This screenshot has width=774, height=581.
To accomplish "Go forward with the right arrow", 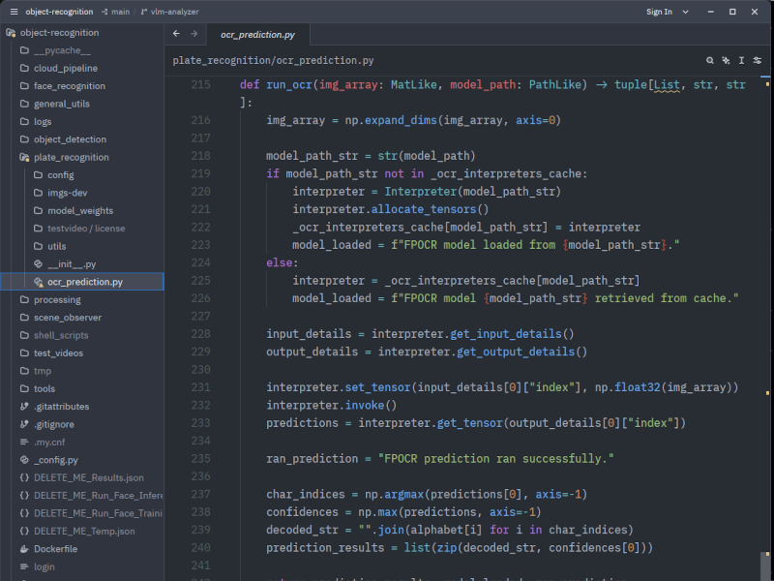I will [x=194, y=34].
